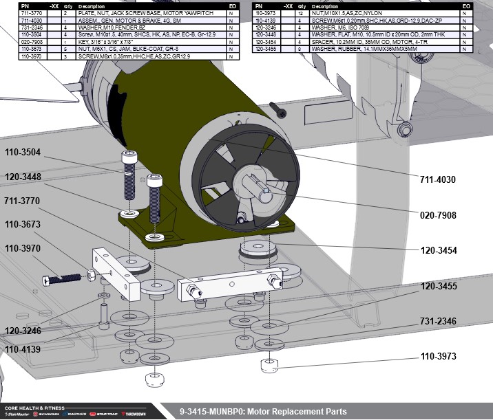This screenshot has width=493, height=420.
Task: Click the StairMaster brand logo
Action: pos(17,414)
